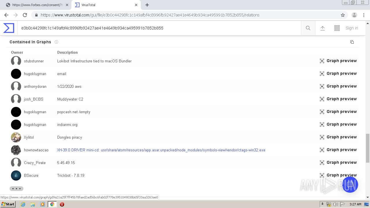Click the browser forward arrow

coord(16,15)
